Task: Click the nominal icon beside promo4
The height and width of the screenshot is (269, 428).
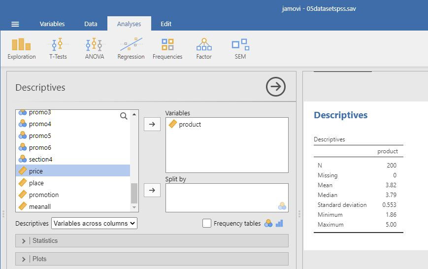Action: [23, 124]
